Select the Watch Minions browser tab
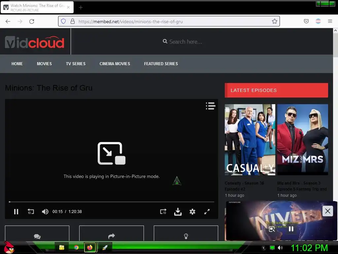 click(x=37, y=7)
